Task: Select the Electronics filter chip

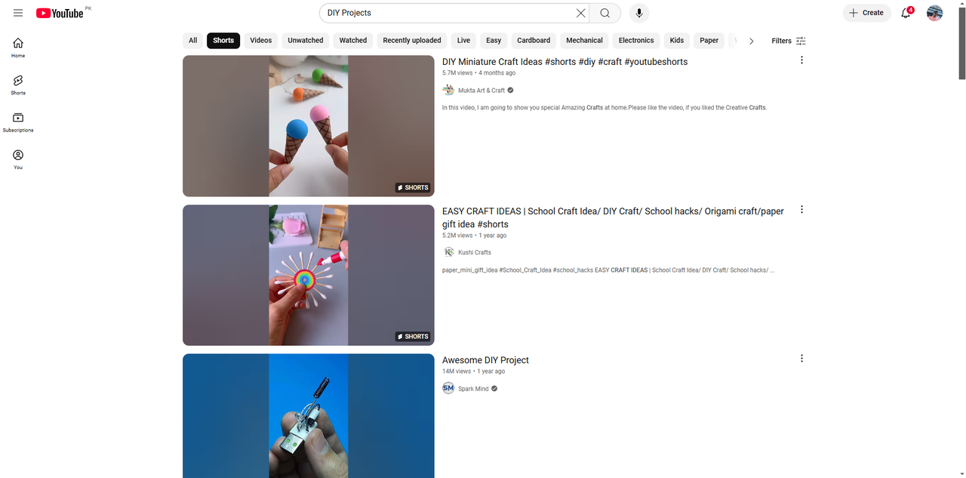Action: (x=636, y=41)
